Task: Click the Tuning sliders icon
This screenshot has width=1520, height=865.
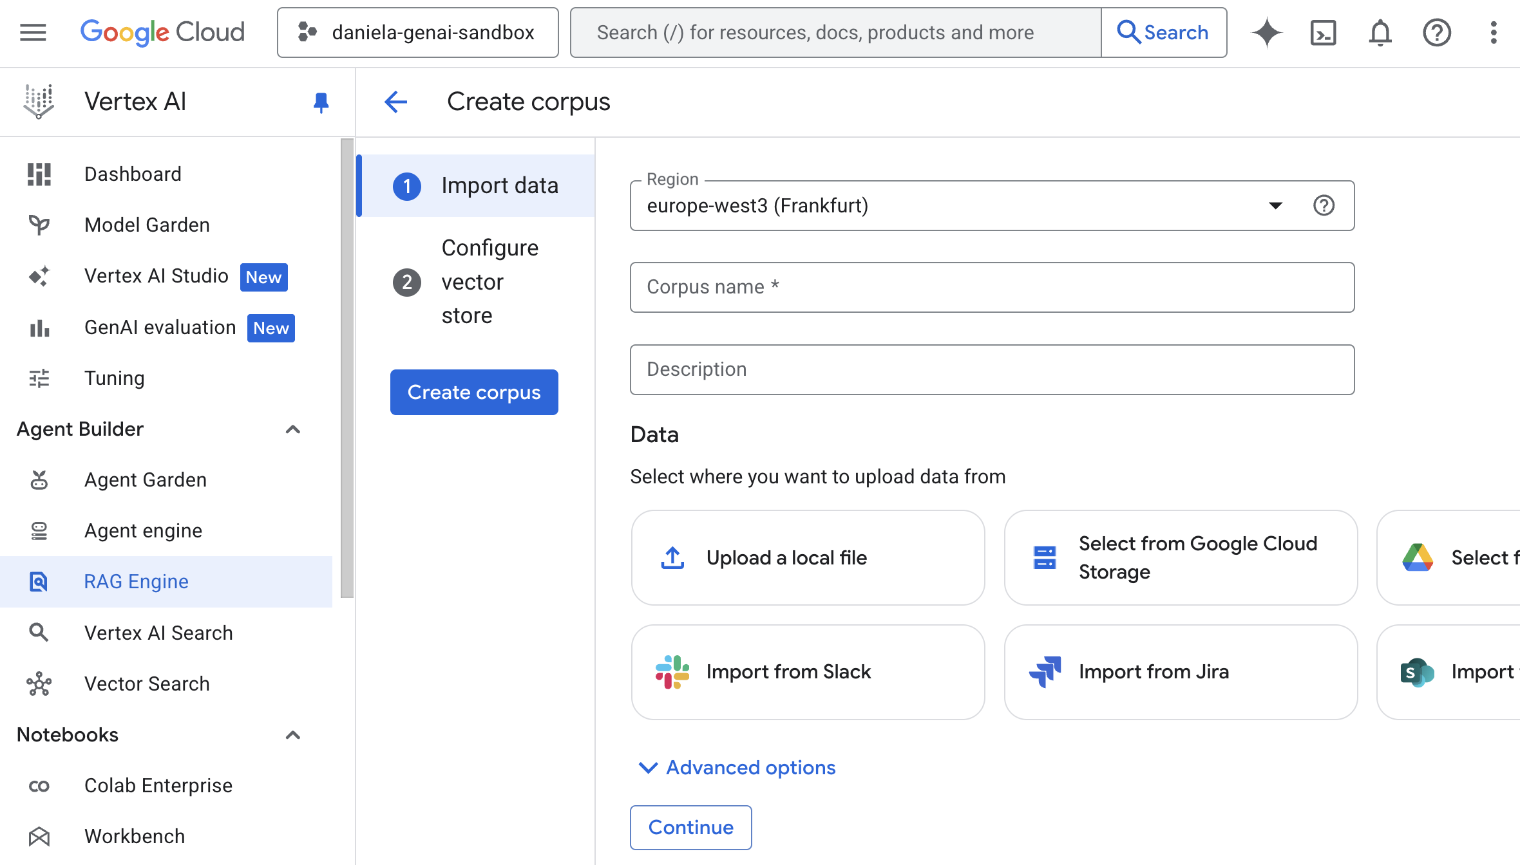Action: tap(39, 378)
